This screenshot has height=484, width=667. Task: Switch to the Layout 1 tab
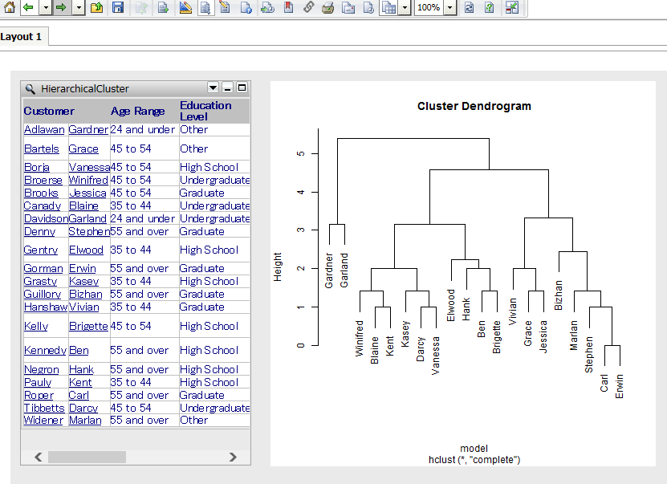coord(22,37)
